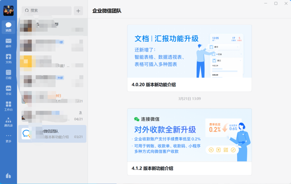The height and width of the screenshot is (184, 291).
Task: Select the conversation with yellow avatar
Action: [52, 62]
